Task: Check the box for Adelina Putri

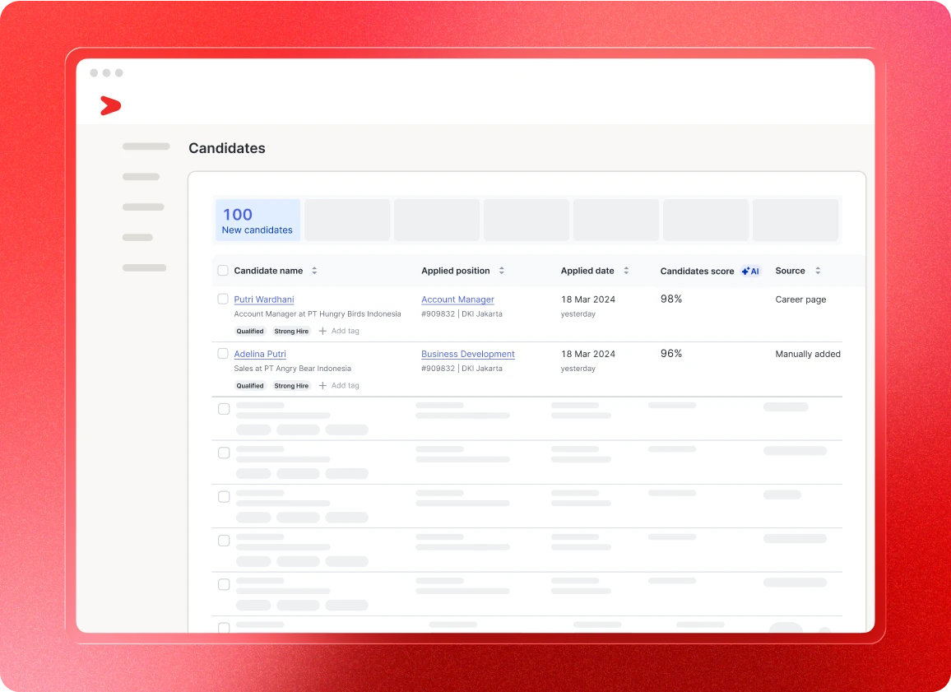Action: coord(223,354)
